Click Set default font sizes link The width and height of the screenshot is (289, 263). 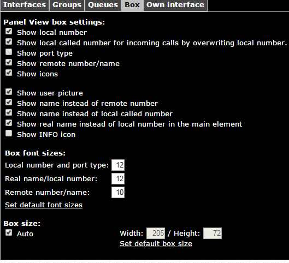(44, 205)
